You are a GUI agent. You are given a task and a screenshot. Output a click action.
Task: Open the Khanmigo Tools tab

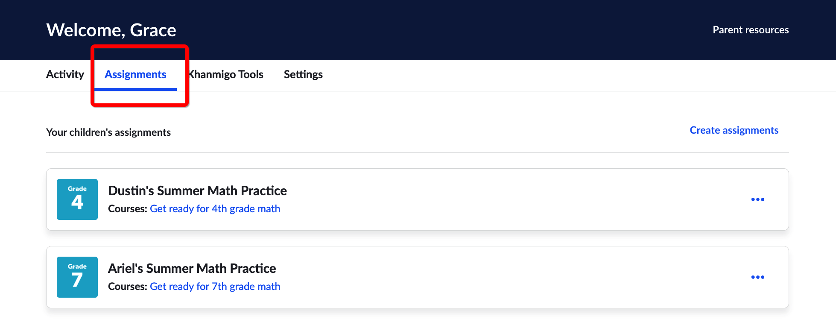point(225,74)
